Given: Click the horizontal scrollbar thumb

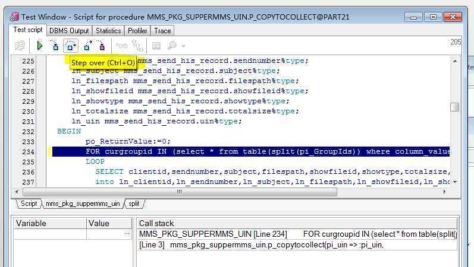Looking at the screenshot, I should [x=180, y=192].
